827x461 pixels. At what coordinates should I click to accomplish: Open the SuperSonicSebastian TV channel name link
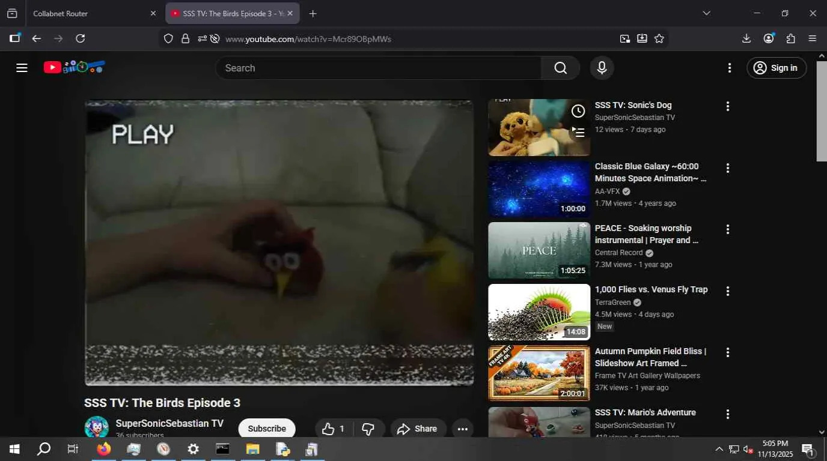click(169, 423)
